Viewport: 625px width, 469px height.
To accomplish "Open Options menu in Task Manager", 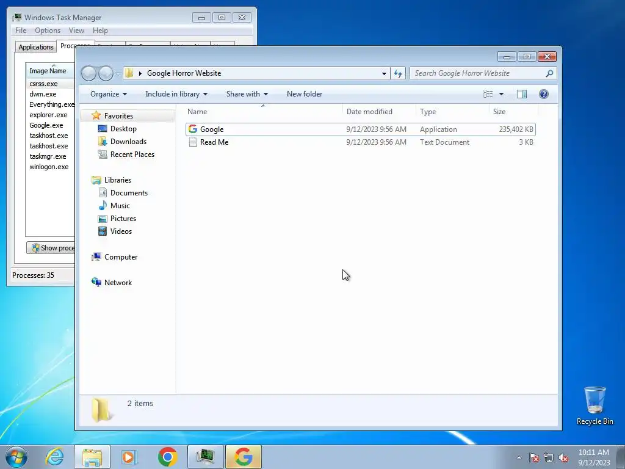I will click(x=48, y=31).
